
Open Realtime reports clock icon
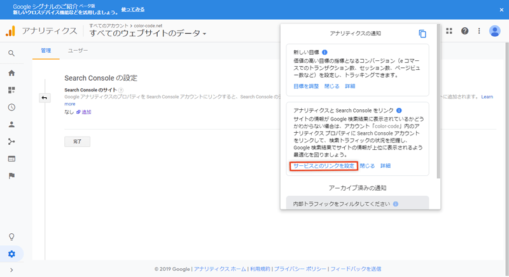tap(11, 107)
